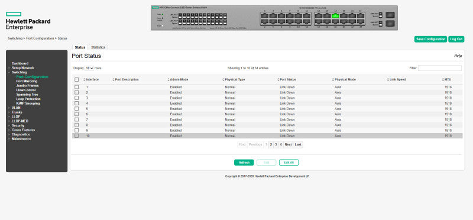Image resolution: width=473 pixels, height=220 pixels.
Task: Collapse the Switching sidebar section
Action: click(x=19, y=72)
